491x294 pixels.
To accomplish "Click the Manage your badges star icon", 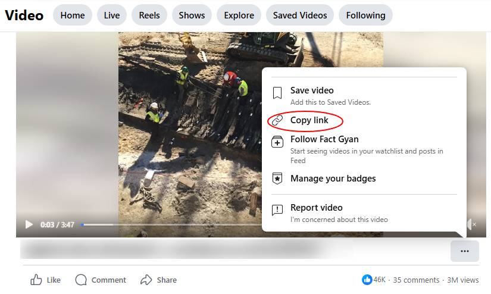I will 277,179.
